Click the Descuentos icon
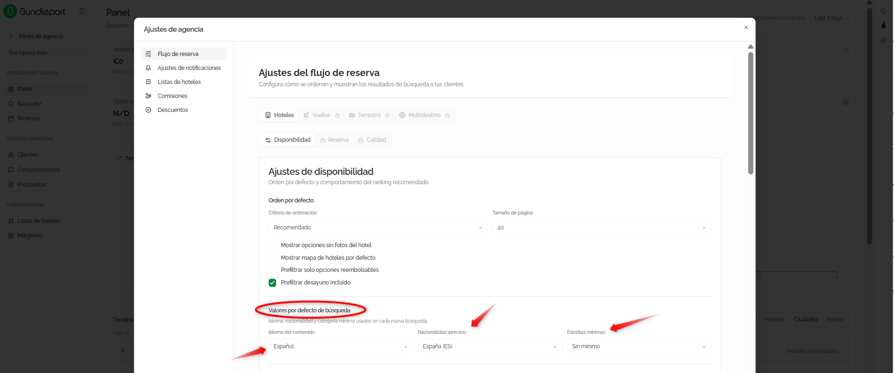The width and height of the screenshot is (894, 373). click(148, 110)
